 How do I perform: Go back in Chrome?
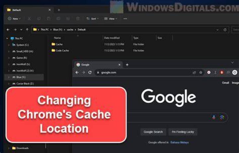pos(77,73)
